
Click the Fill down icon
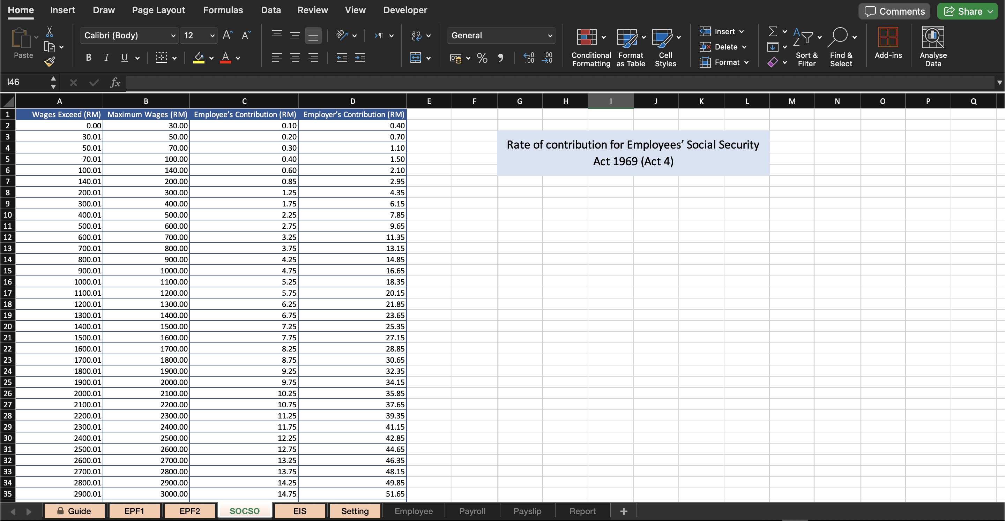(x=773, y=47)
